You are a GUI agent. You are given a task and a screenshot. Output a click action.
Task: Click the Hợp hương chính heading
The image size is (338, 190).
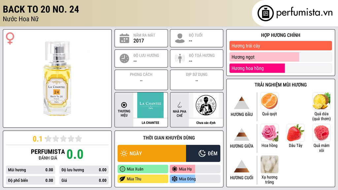tap(281, 35)
